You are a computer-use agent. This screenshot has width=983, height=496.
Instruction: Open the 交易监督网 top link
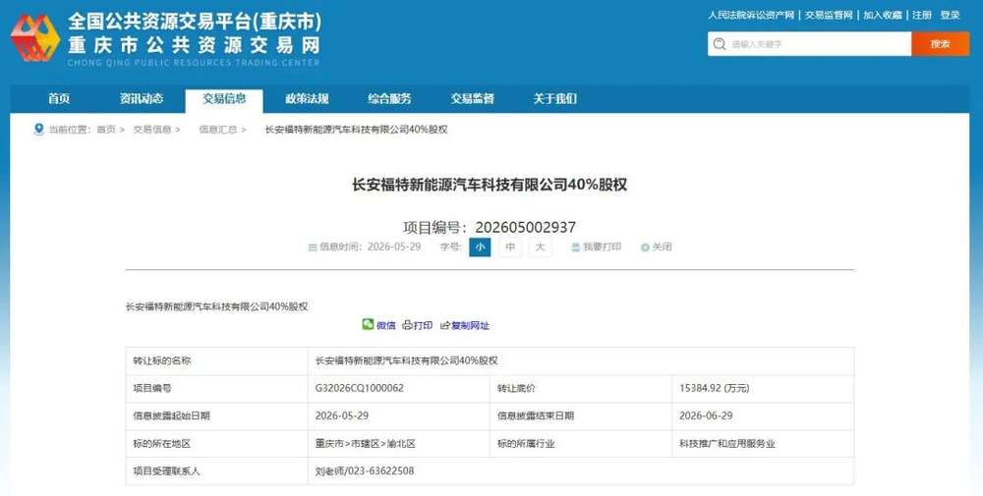tap(829, 15)
